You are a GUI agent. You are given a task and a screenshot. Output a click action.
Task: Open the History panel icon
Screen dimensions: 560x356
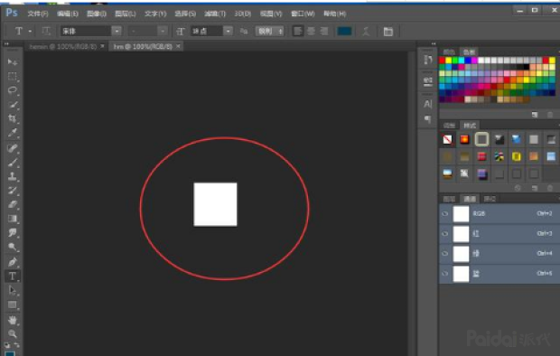pyautogui.click(x=427, y=60)
